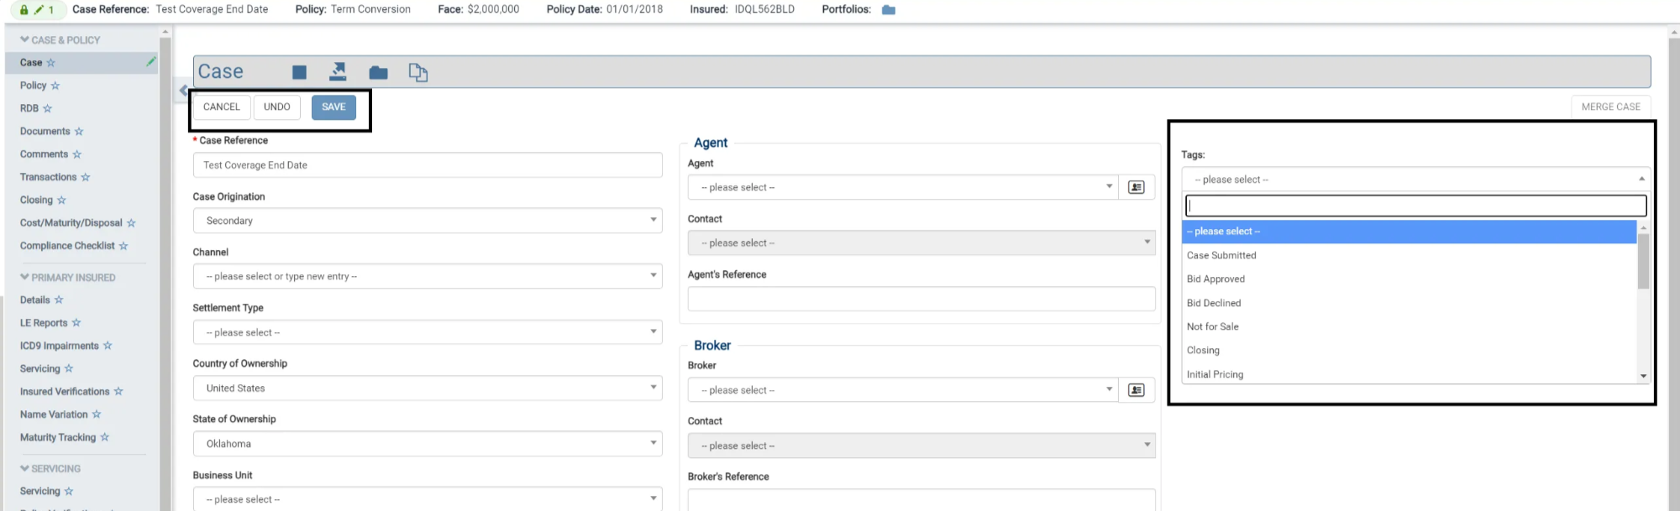The image size is (1680, 511).
Task: Click the MERGE CASE button
Action: pos(1610,107)
